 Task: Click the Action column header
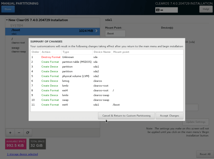point(51,52)
